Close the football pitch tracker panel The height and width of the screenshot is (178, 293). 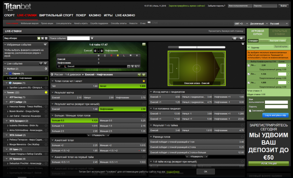click(x=243, y=44)
